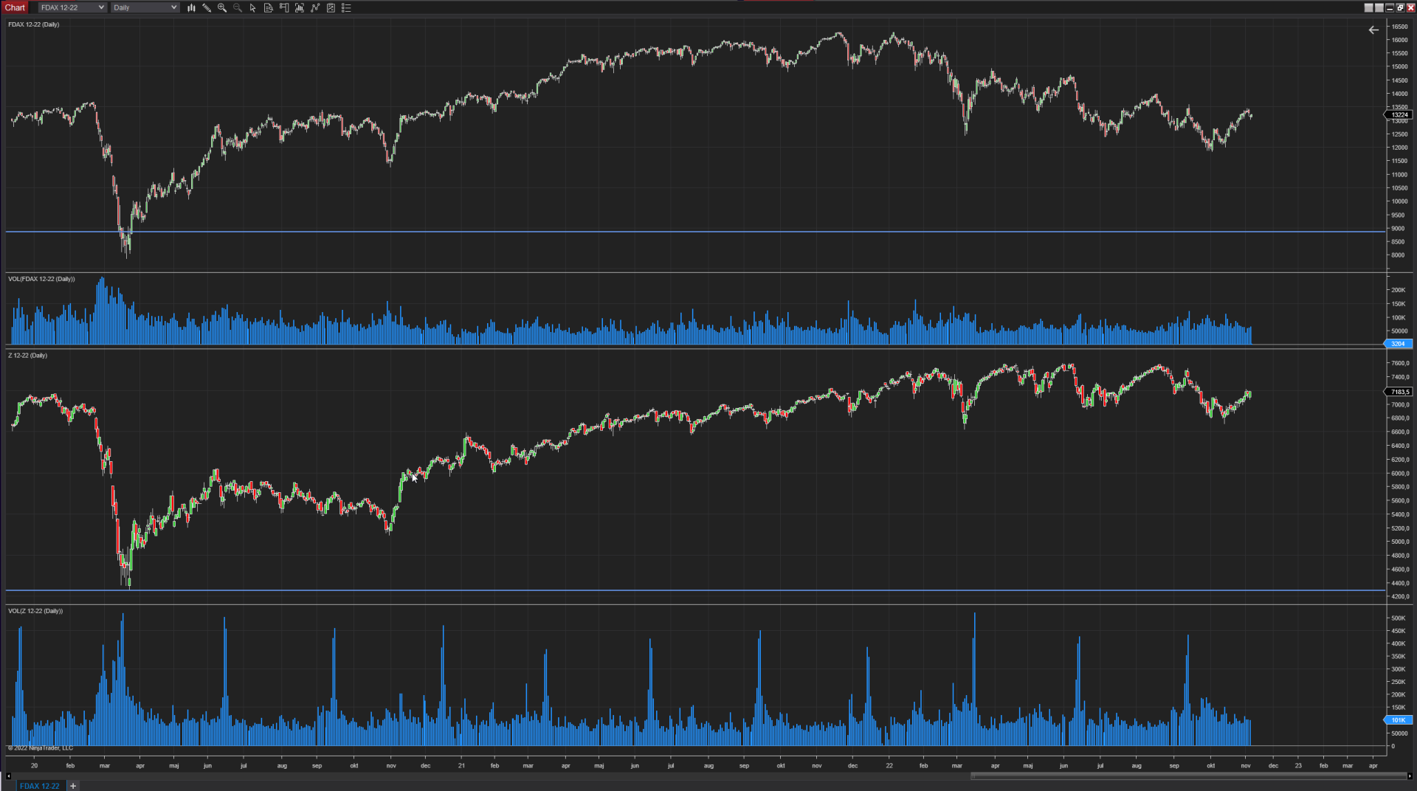Open the Data Box icon
The width and height of the screenshot is (1417, 791).
(268, 7)
